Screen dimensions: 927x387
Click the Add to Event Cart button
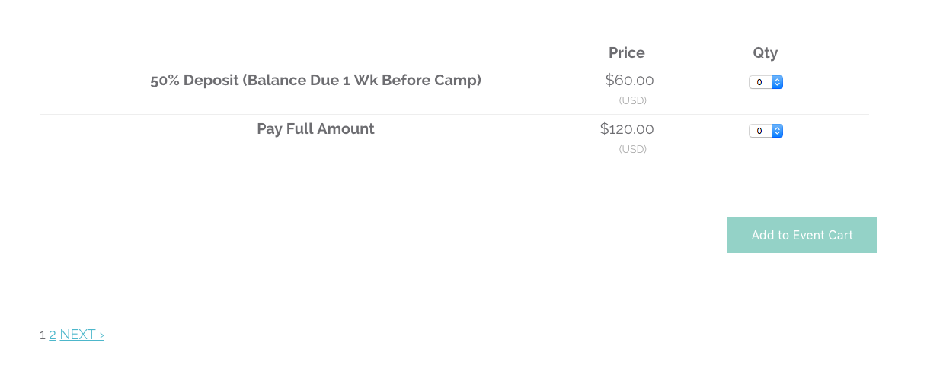[802, 235]
